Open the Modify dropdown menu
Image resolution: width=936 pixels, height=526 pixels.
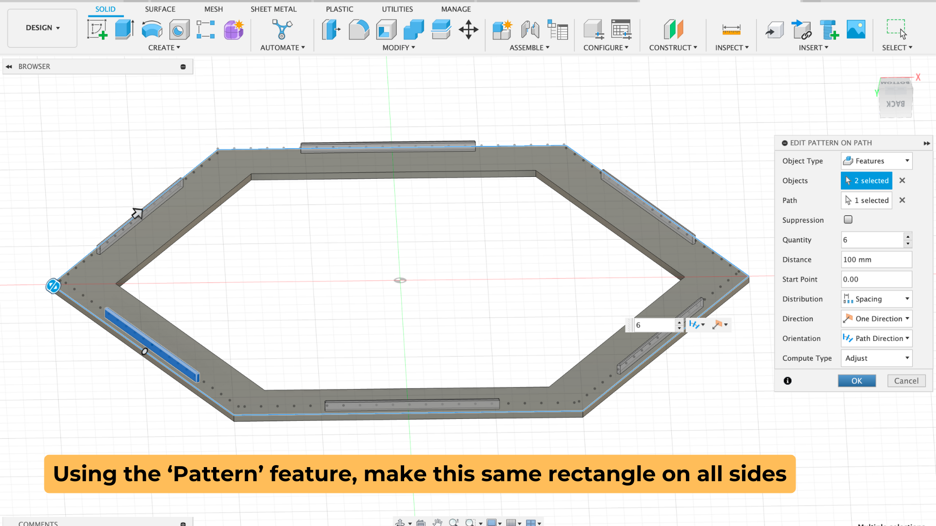397,48
